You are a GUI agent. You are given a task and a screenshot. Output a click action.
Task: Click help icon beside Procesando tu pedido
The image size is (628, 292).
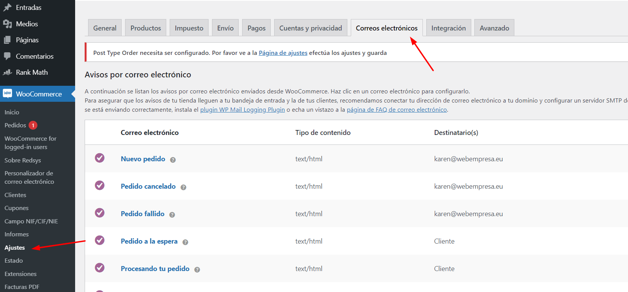pyautogui.click(x=197, y=270)
